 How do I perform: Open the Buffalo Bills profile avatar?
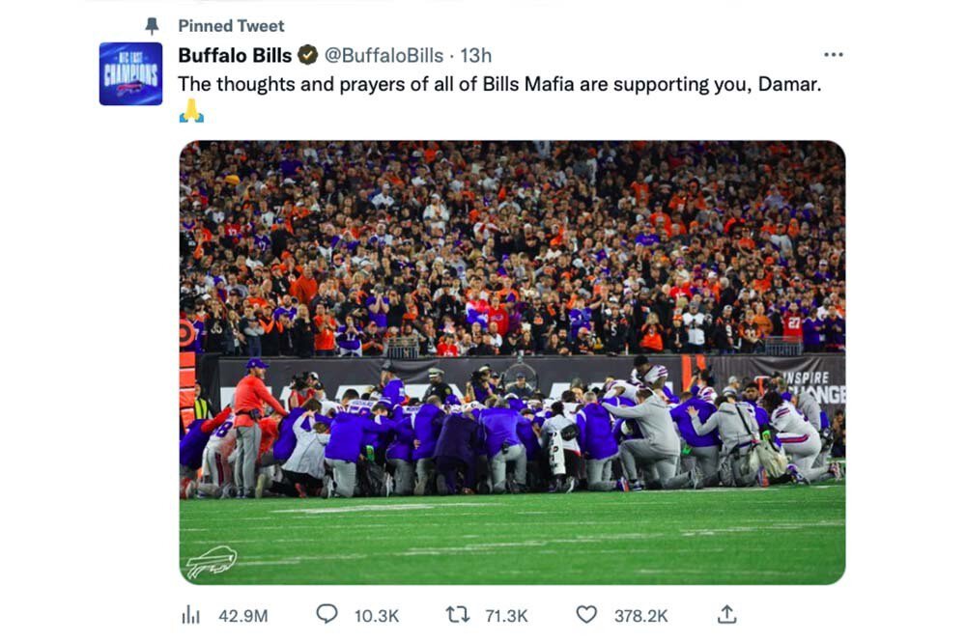(x=130, y=73)
